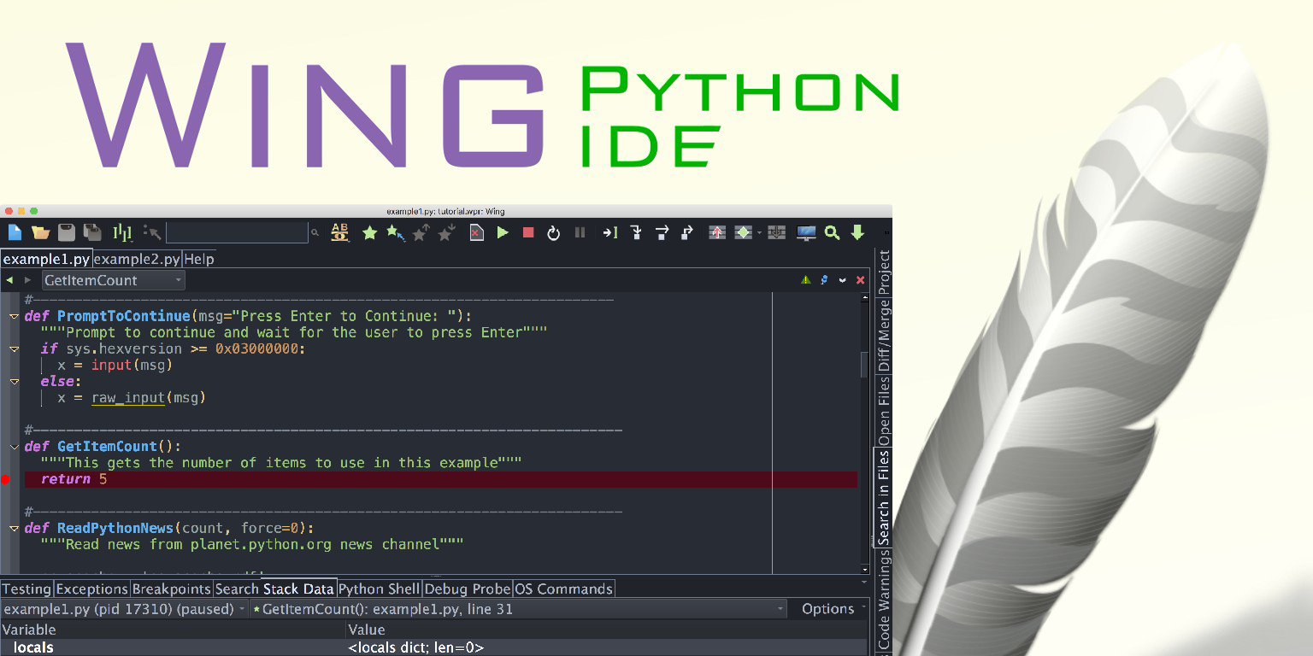Open the Search in Files vertical tab
Image resolution: width=1313 pixels, height=656 pixels.
884,497
